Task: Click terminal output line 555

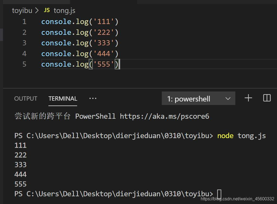Action: coord(21,184)
